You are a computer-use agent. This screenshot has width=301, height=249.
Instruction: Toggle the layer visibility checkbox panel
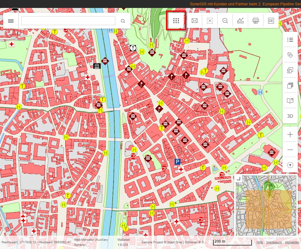coord(290,70)
